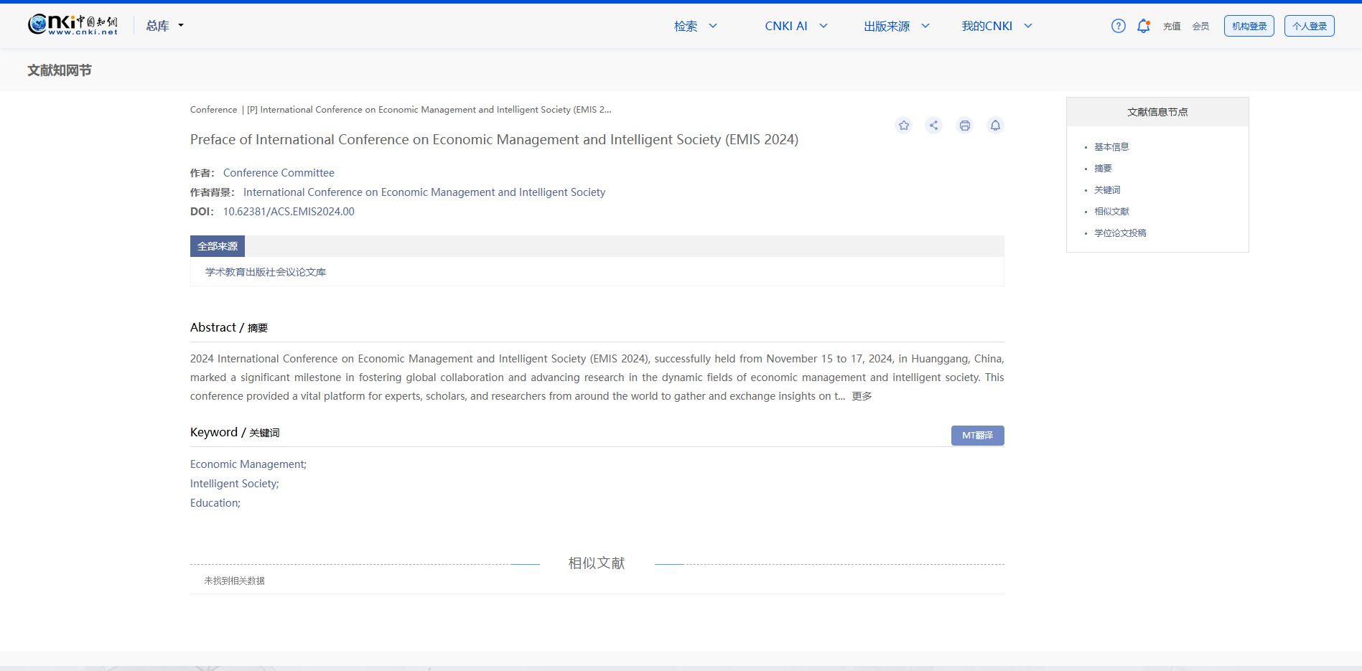Click the print icon
Image resolution: width=1362 pixels, height=671 pixels.
click(964, 126)
